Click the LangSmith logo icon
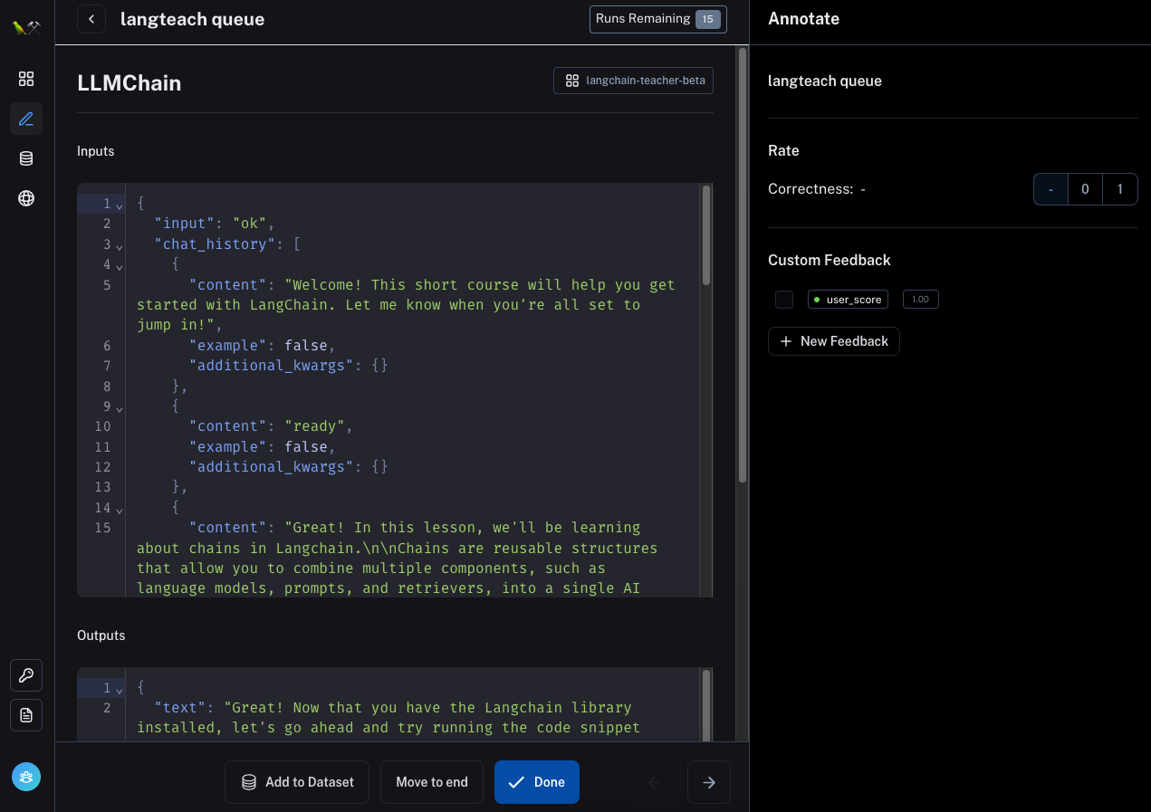The height and width of the screenshot is (812, 1151). [26, 28]
